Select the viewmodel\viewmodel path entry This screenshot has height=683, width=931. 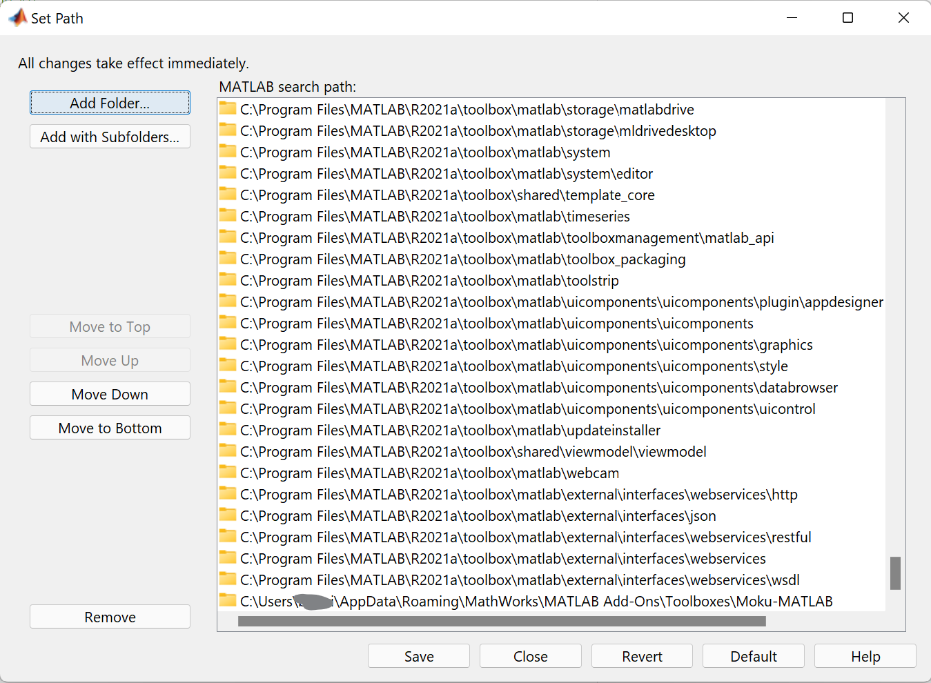pos(473,452)
